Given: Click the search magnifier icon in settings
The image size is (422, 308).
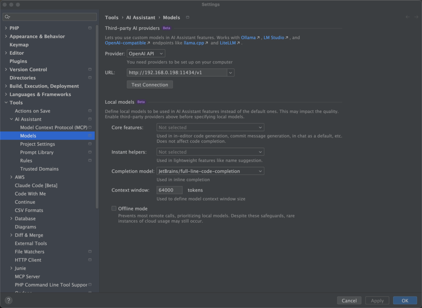Looking at the screenshot, I should [x=7, y=17].
